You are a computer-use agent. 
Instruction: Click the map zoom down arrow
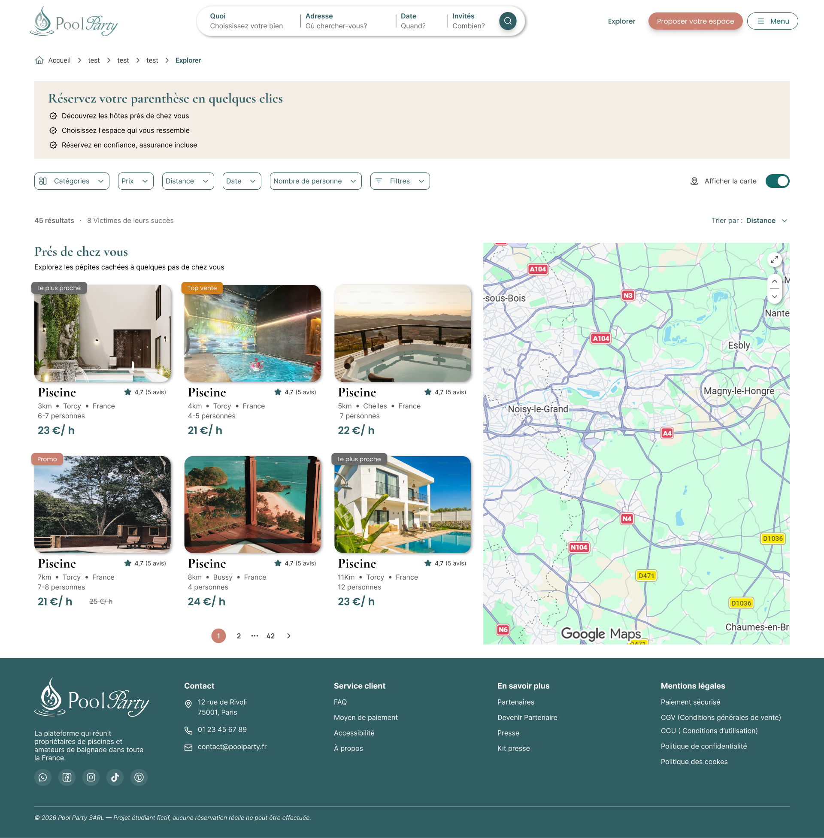coord(774,296)
